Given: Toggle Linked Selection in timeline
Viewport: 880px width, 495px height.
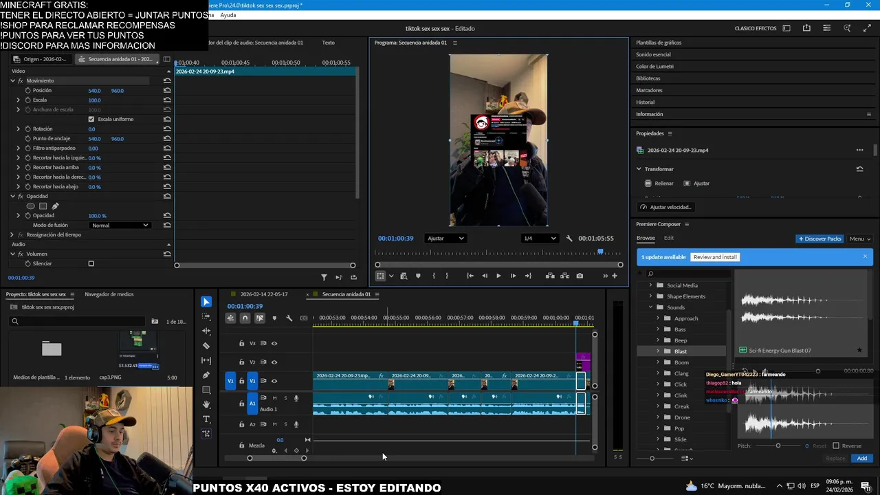Looking at the screenshot, I should 259,318.
